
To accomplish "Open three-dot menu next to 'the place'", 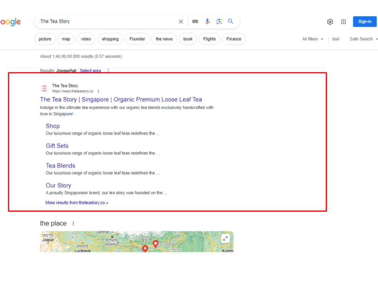I will click(x=73, y=223).
